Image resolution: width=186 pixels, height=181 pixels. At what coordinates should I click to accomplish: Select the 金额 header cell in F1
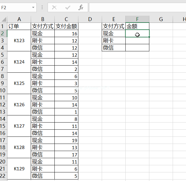[x=137, y=26]
